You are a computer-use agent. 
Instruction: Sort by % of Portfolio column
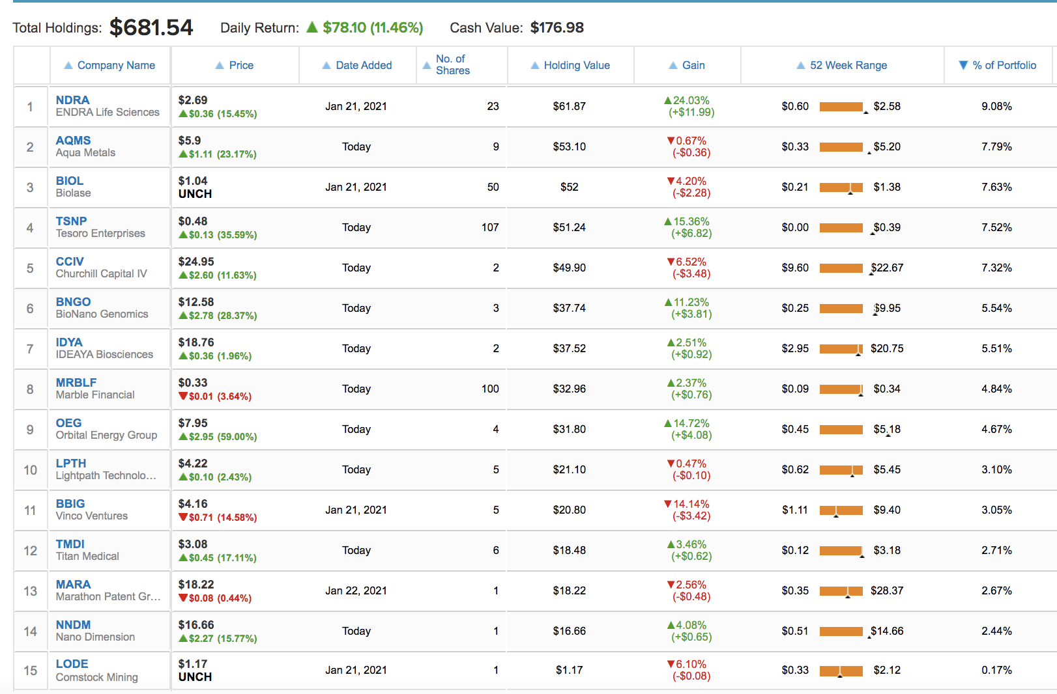click(998, 65)
